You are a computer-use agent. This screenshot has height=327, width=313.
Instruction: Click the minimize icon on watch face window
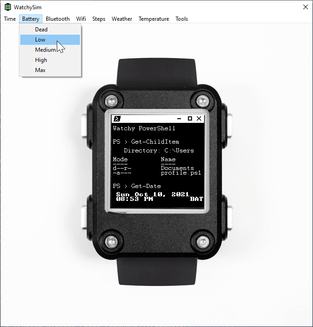point(179,119)
